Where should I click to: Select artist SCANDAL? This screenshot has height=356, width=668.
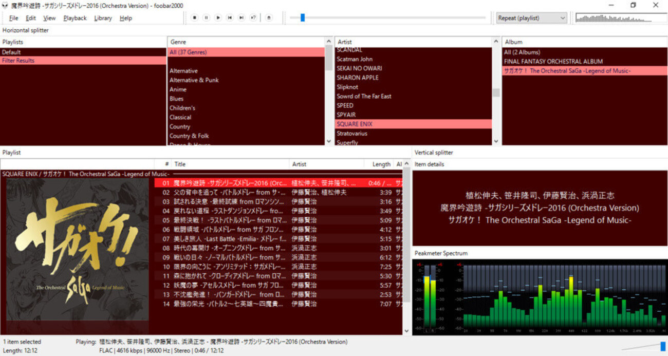413,50
